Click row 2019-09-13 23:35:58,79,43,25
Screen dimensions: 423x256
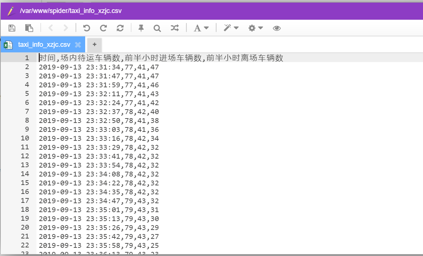pyautogui.click(x=99, y=245)
